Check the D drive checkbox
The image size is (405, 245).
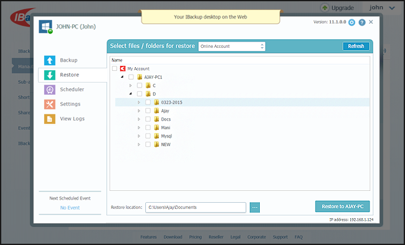(x=140, y=94)
